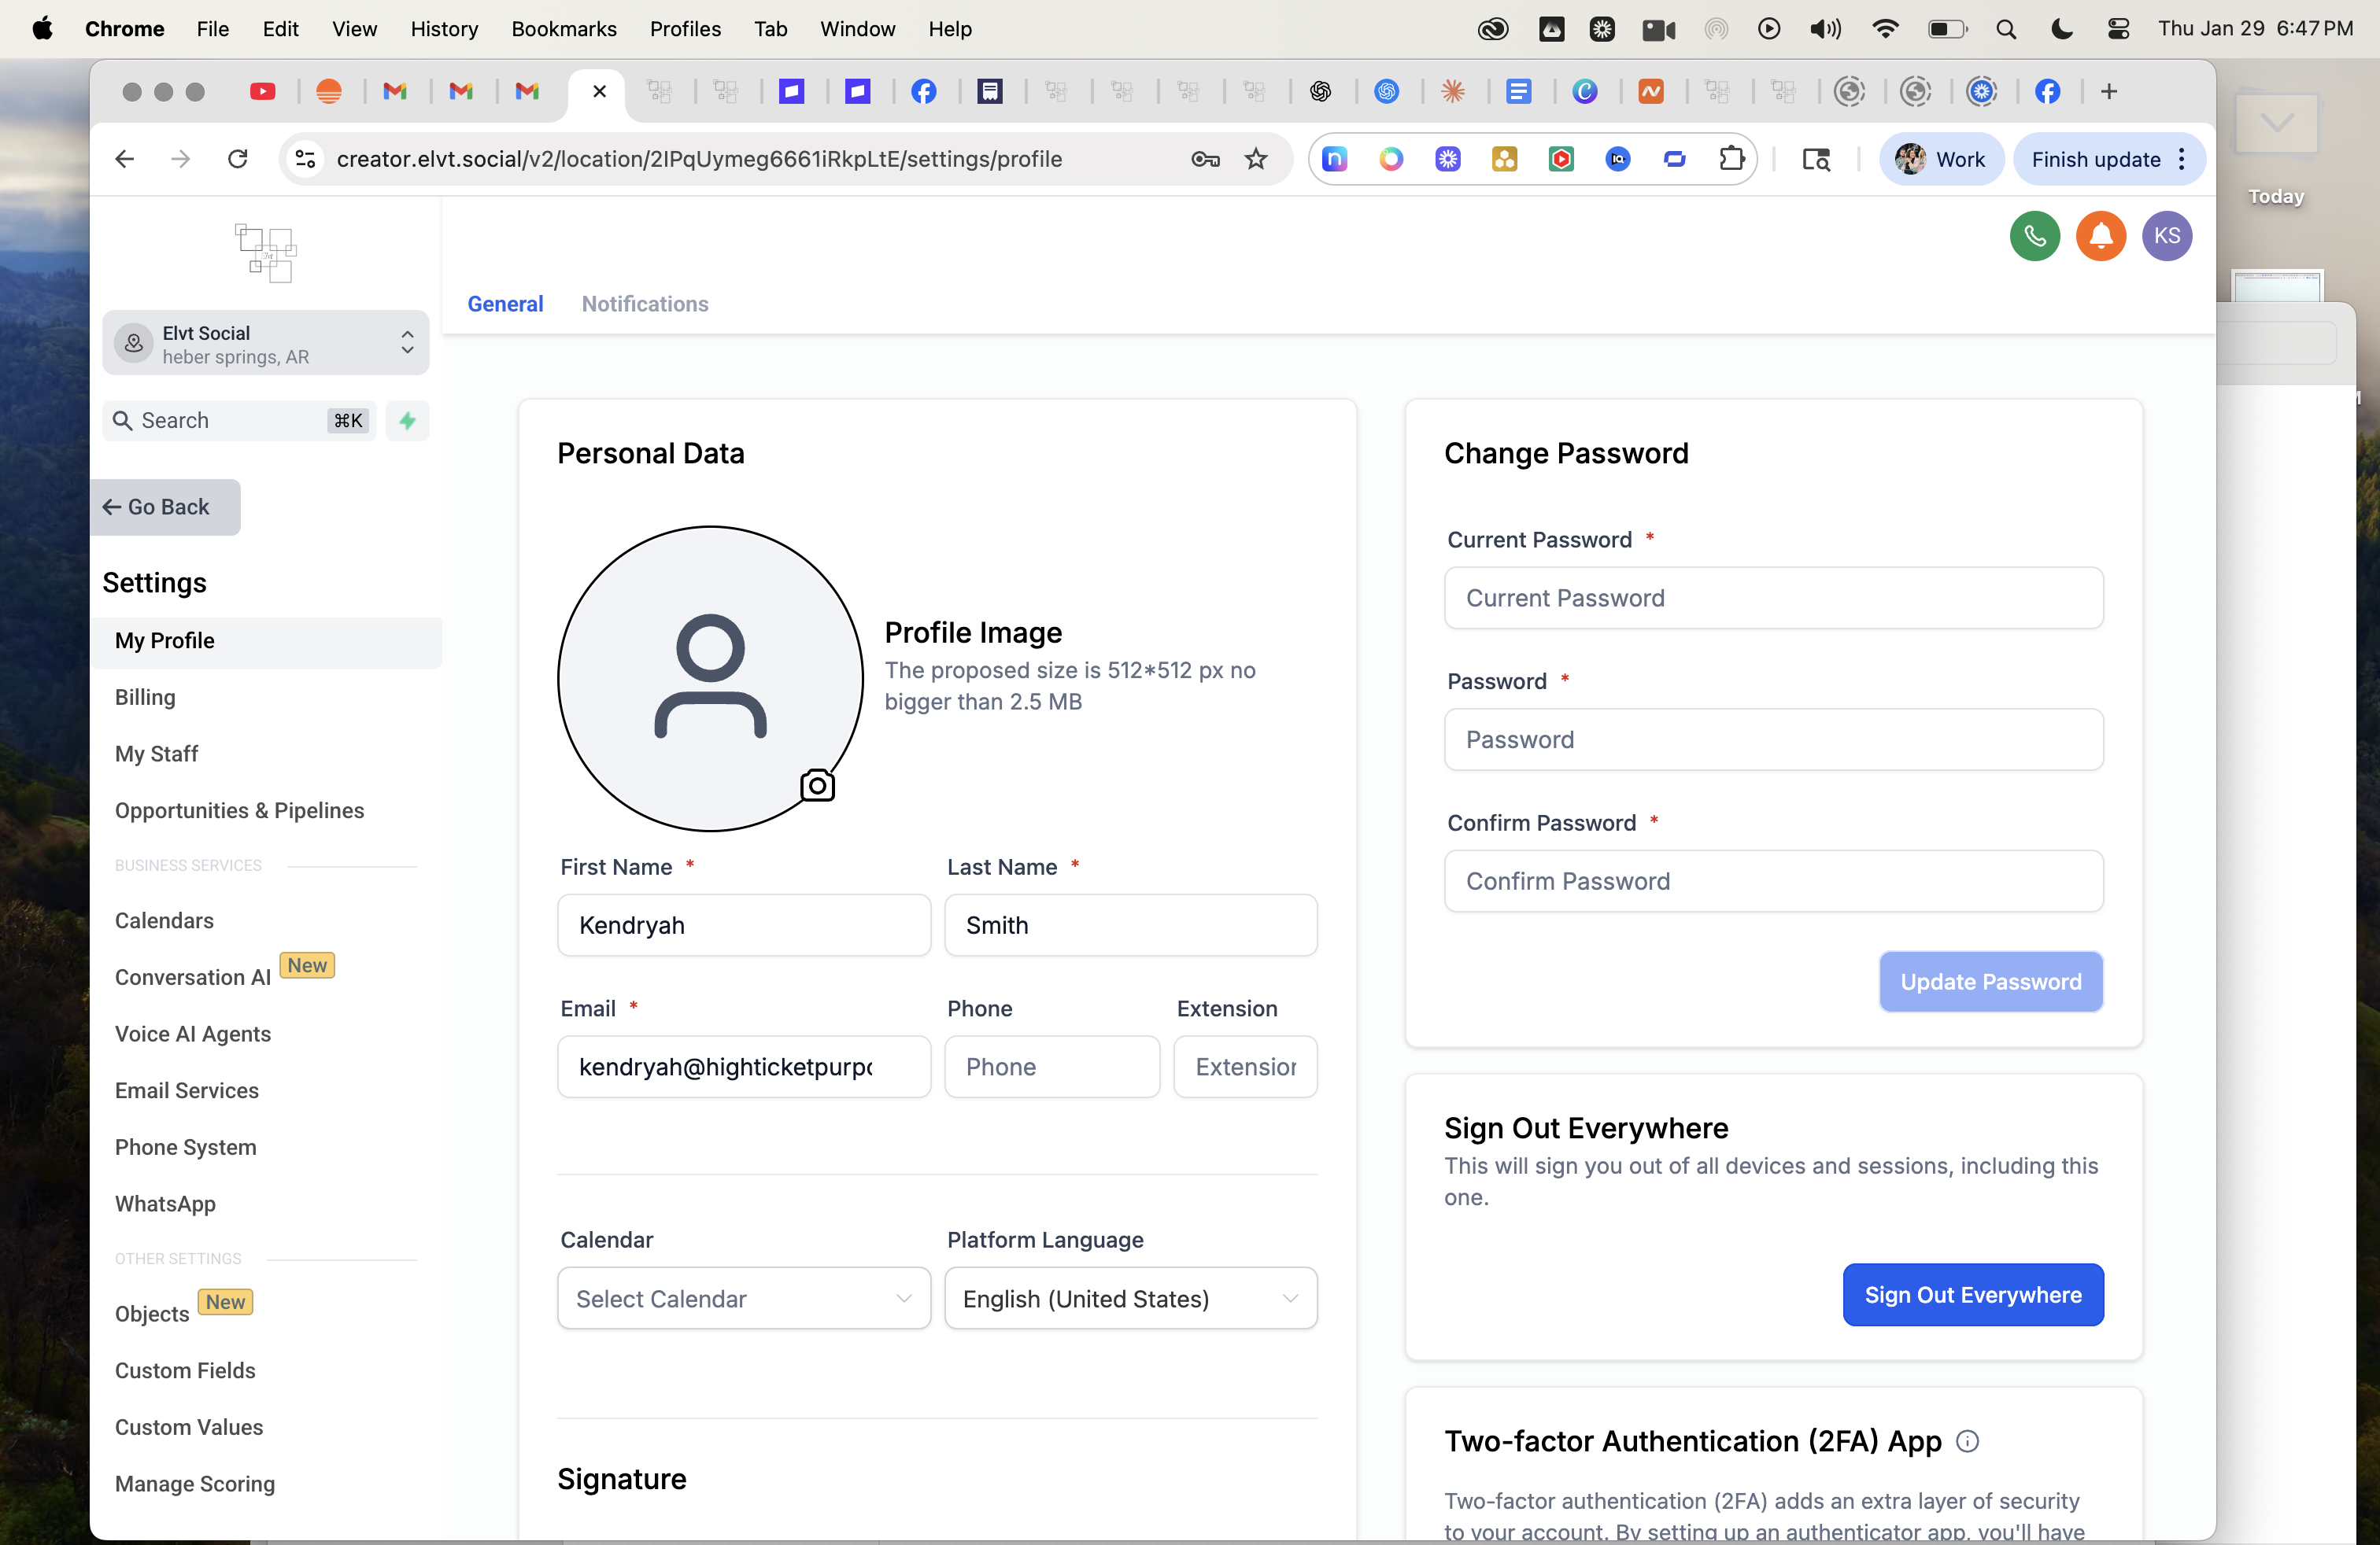Open the Bookmarks menu
This screenshot has width=2380, height=1545.
pyautogui.click(x=564, y=29)
